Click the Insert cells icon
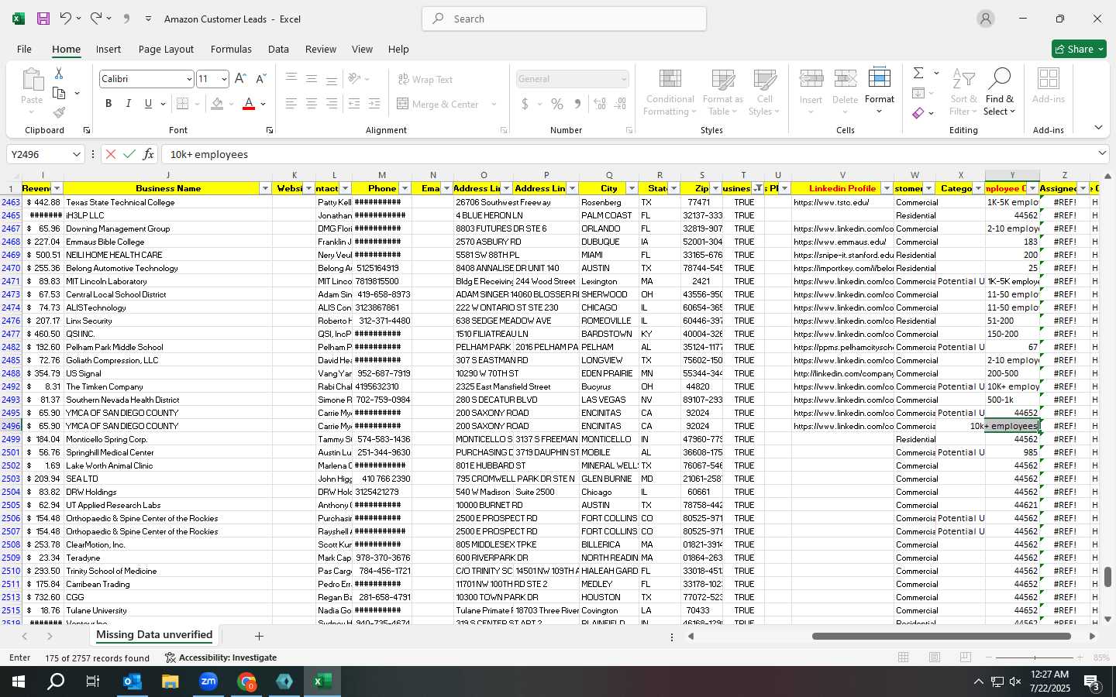This screenshot has height=697, width=1116. 811,79
